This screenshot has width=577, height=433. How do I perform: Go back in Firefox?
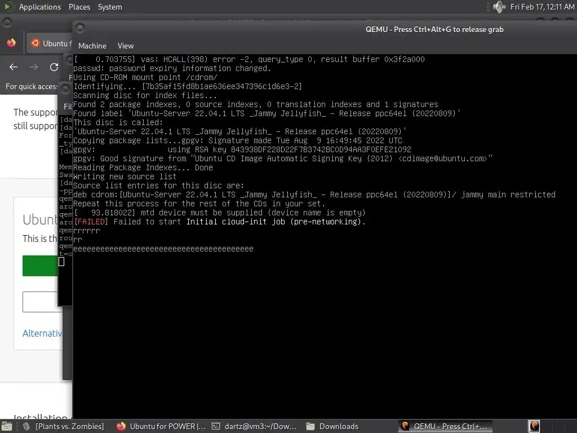coord(14,67)
